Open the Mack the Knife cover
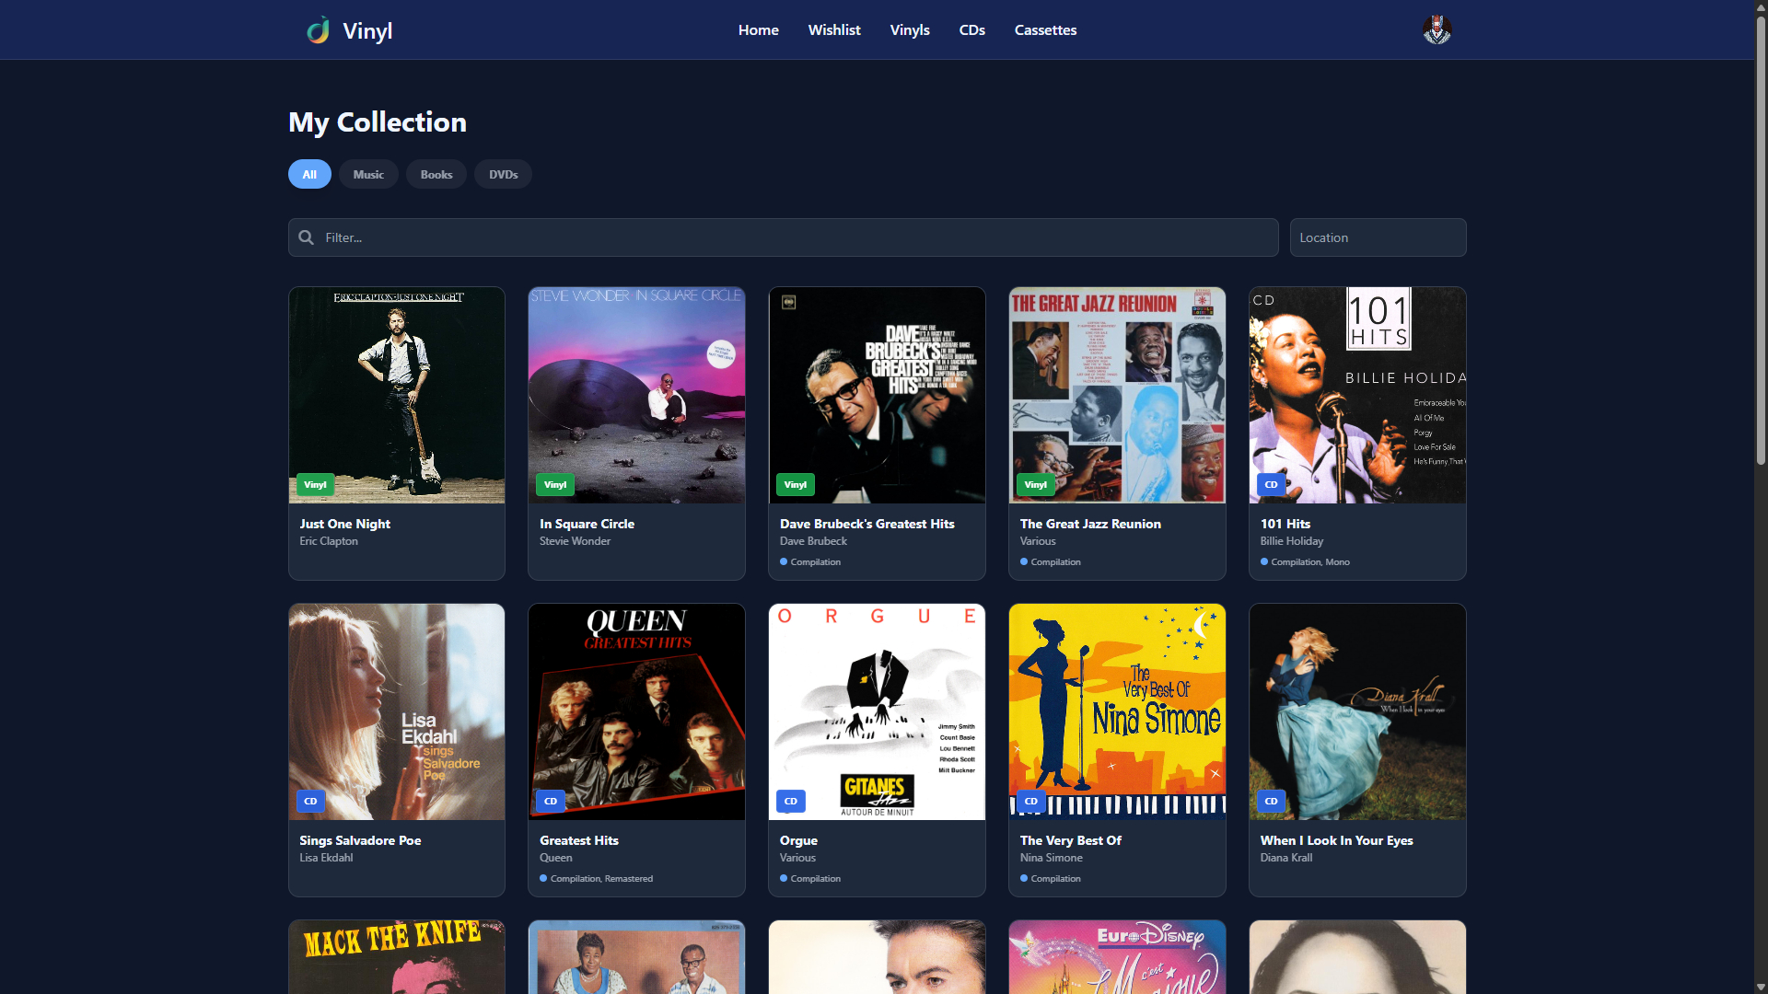 pyautogui.click(x=397, y=957)
